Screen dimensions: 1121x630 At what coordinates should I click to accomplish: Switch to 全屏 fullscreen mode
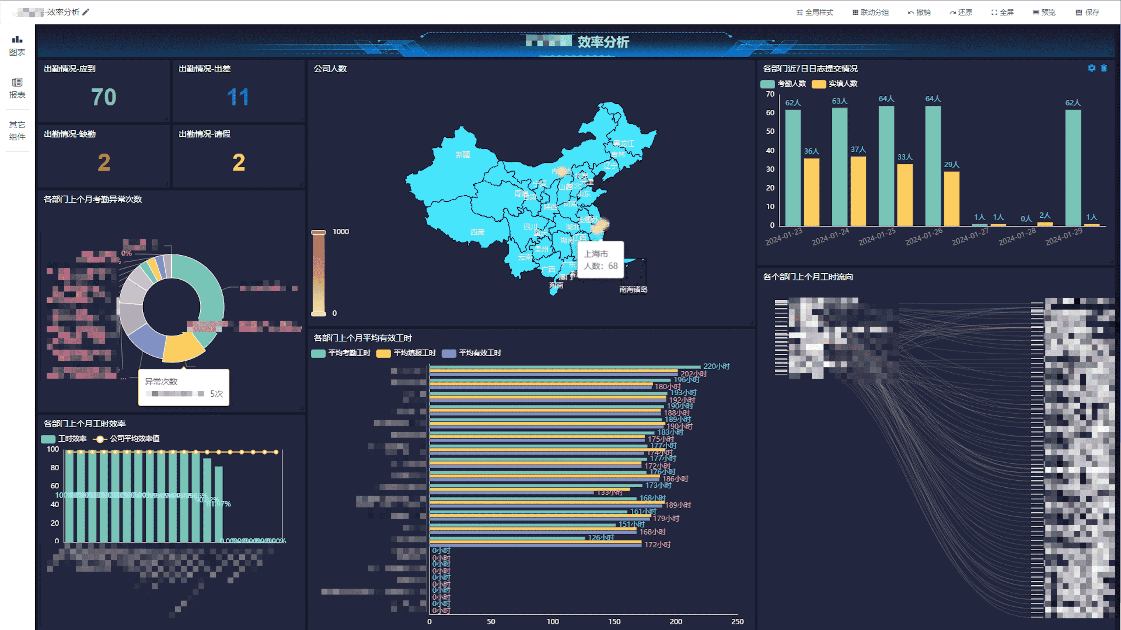click(x=1003, y=13)
